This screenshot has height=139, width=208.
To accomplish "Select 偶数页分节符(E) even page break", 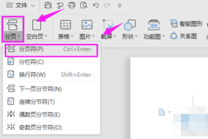I will [51, 115].
